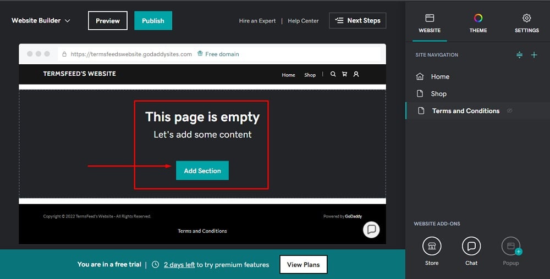Open the Store add-on

click(432, 252)
